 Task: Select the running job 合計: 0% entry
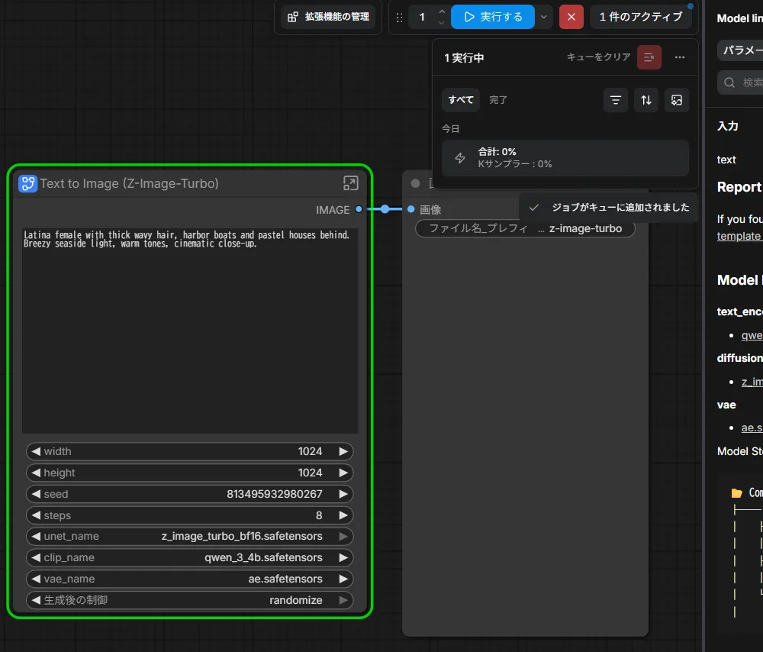565,158
